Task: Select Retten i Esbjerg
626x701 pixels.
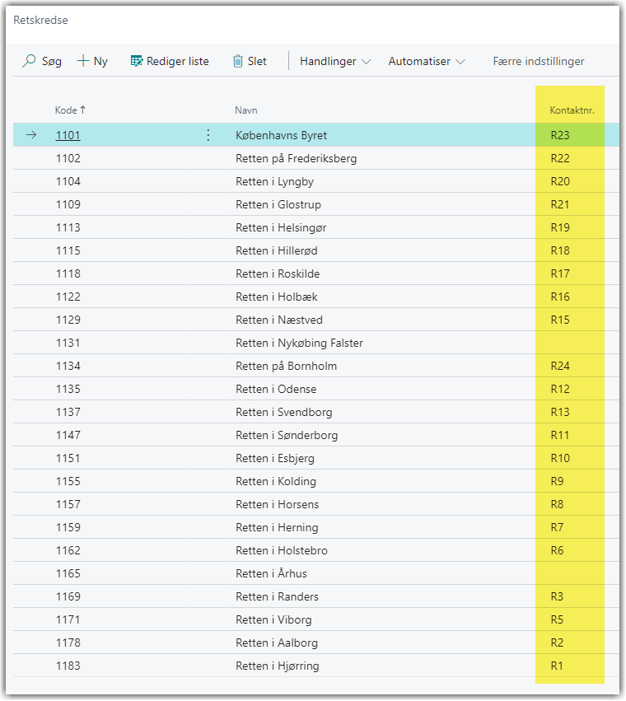Action: pos(275,458)
